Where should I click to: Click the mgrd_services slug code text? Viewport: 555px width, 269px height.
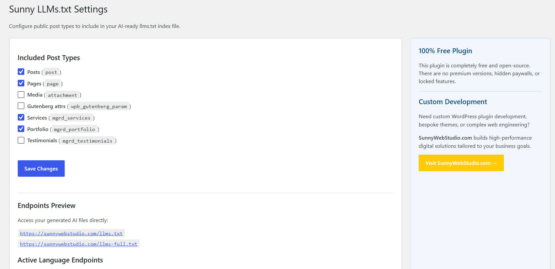pos(71,118)
